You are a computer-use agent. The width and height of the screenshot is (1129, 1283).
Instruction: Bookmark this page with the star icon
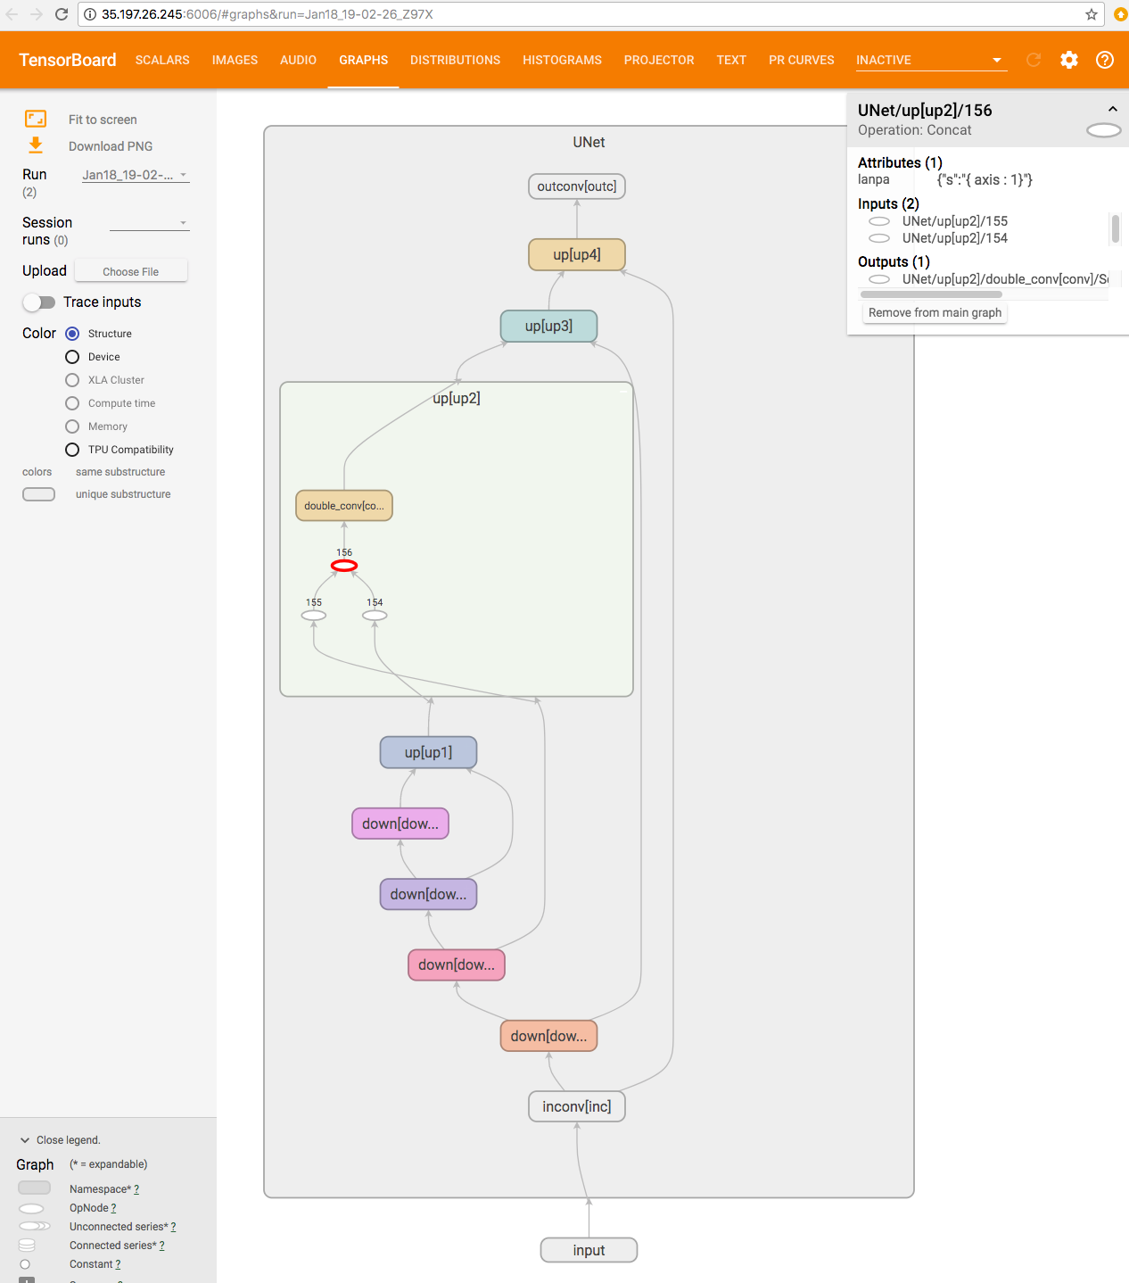1091,14
